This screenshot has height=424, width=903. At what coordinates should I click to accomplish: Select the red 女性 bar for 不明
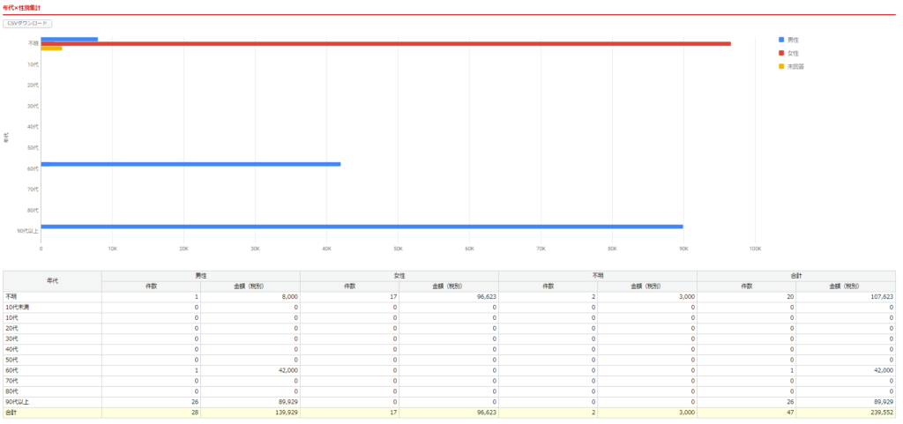(x=386, y=44)
